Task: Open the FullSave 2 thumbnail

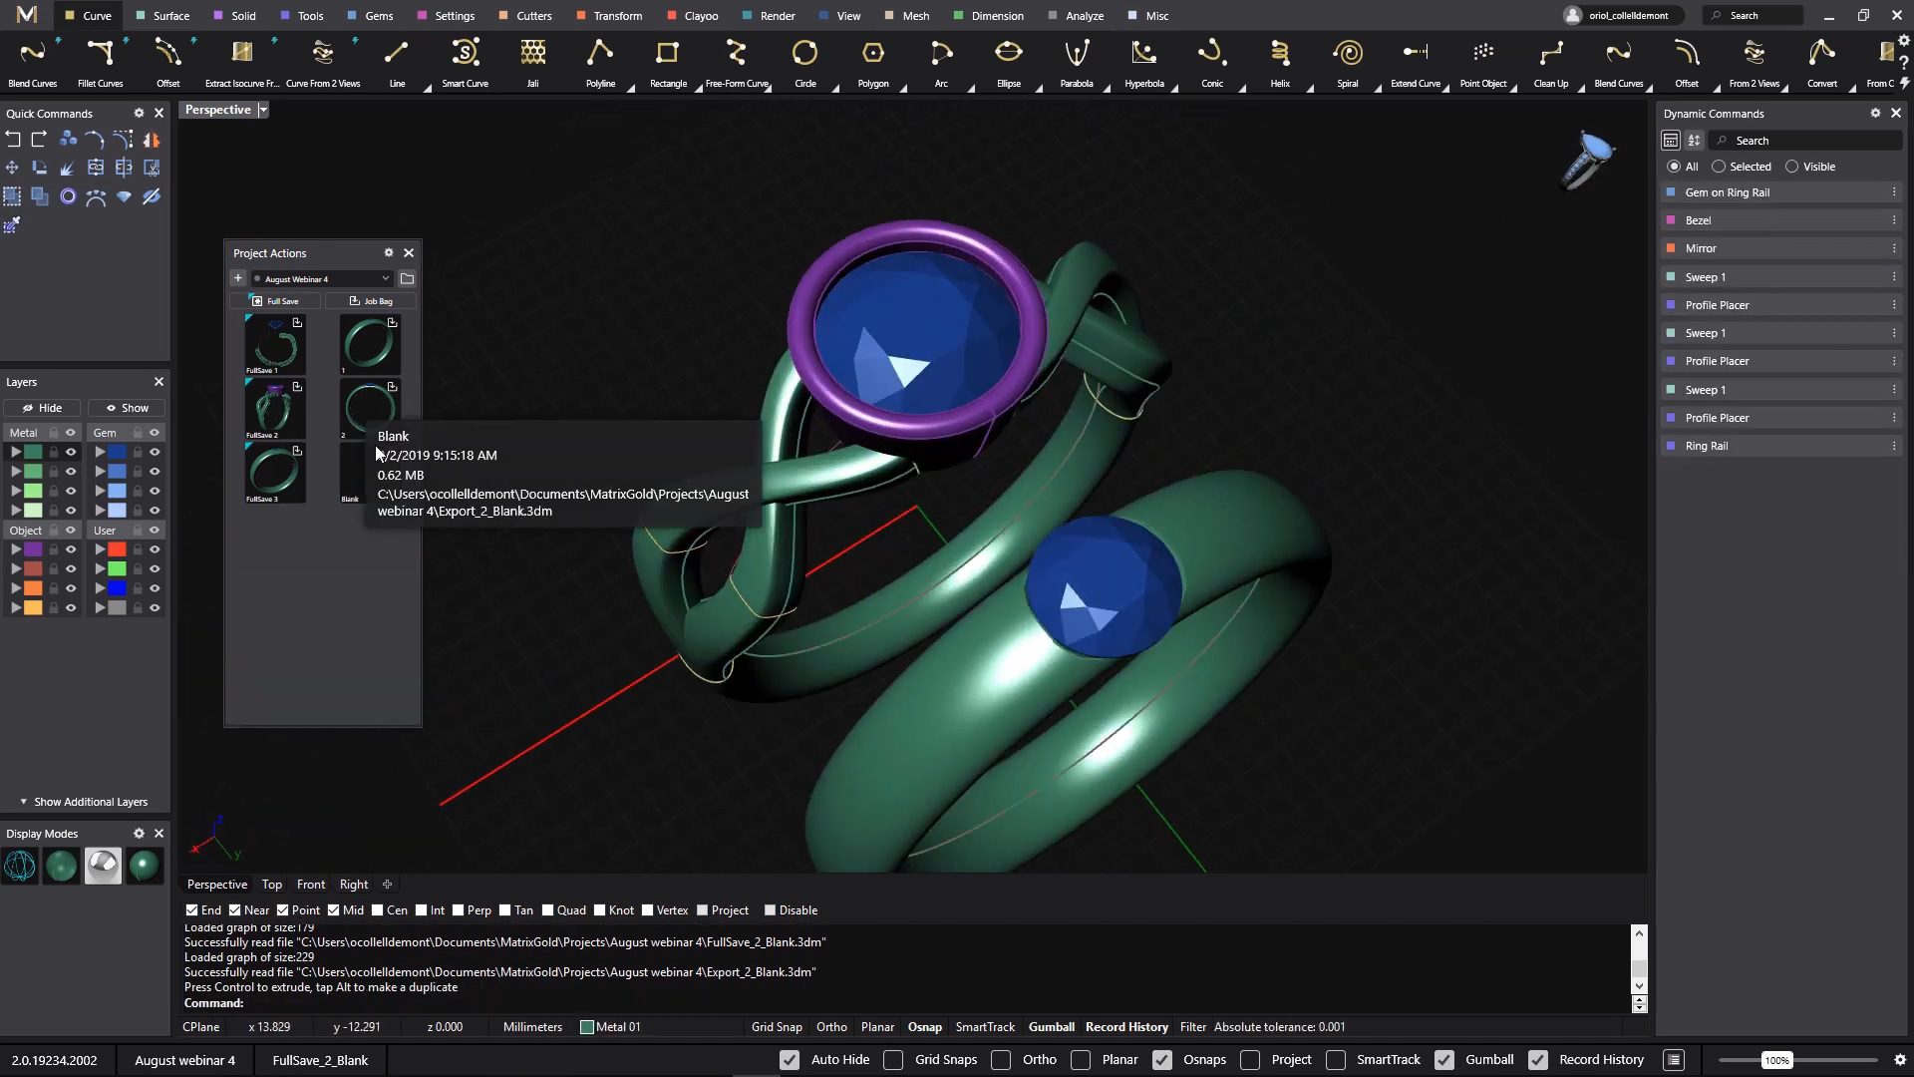Action: tap(274, 407)
